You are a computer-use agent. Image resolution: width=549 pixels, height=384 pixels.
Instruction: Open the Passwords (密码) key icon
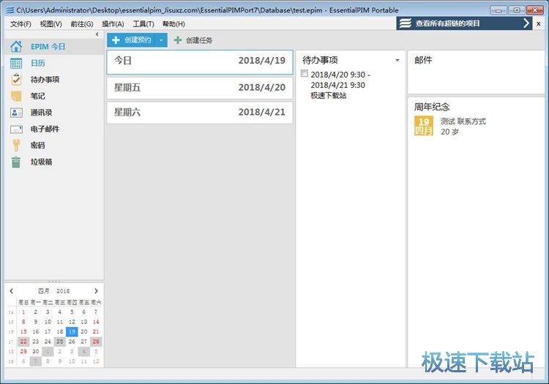tap(16, 145)
